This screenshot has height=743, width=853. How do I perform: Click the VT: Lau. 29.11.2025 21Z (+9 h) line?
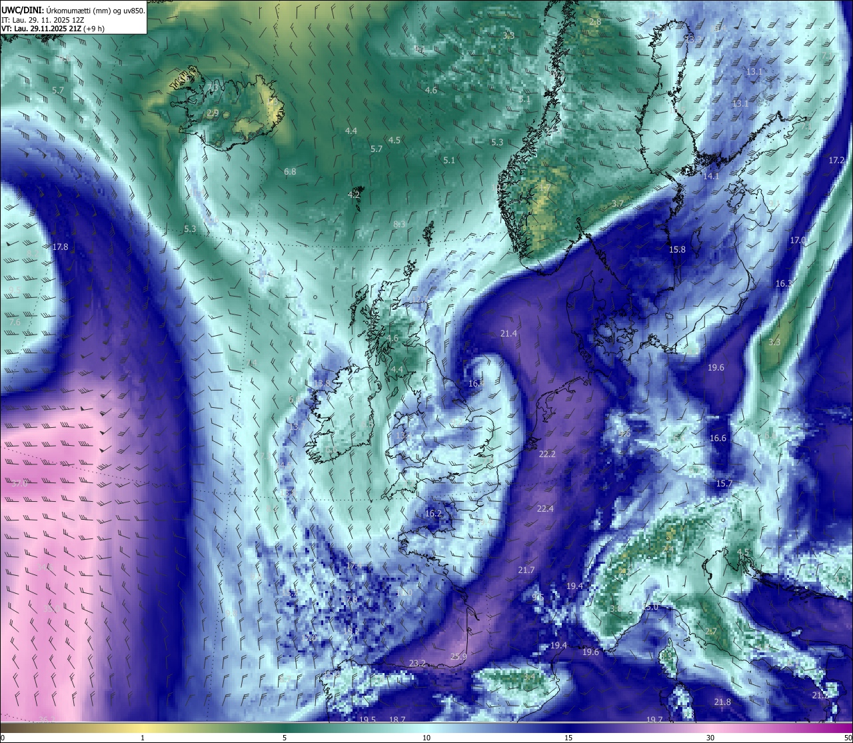(53, 29)
